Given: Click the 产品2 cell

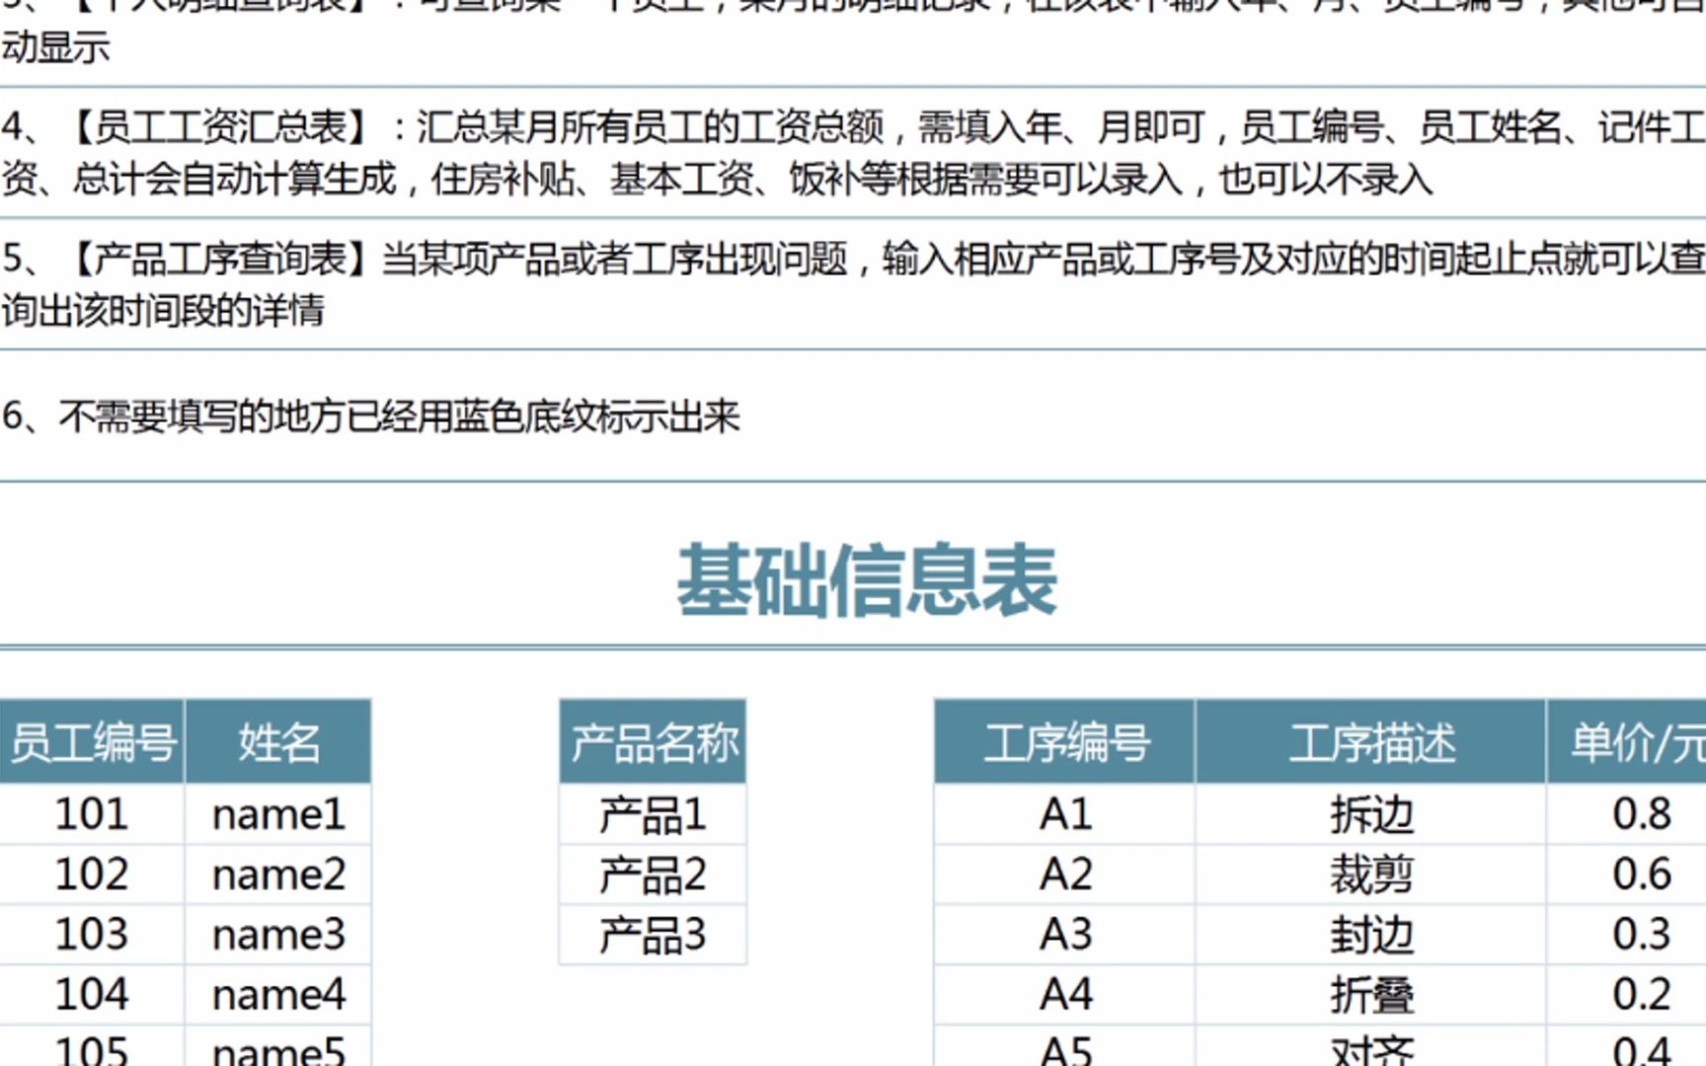Looking at the screenshot, I should click(x=653, y=875).
